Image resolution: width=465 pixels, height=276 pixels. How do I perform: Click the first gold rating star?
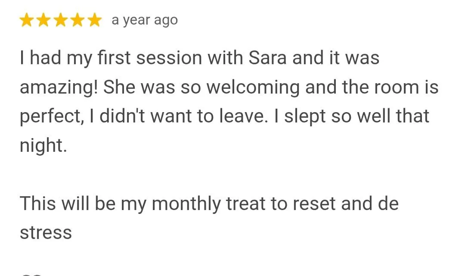[27, 20]
